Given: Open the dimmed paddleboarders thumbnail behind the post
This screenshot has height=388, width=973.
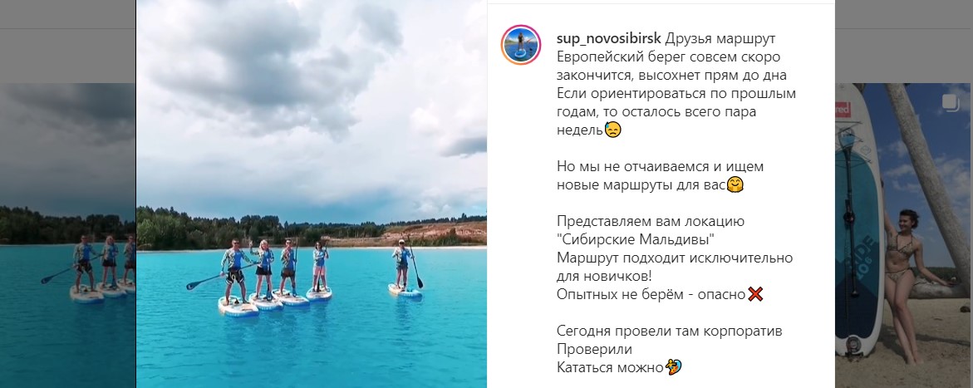Looking at the screenshot, I should (67, 234).
